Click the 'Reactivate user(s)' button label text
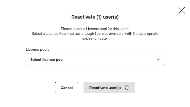Image resolution: width=190 pixels, height=107 pixels. coord(105,88)
